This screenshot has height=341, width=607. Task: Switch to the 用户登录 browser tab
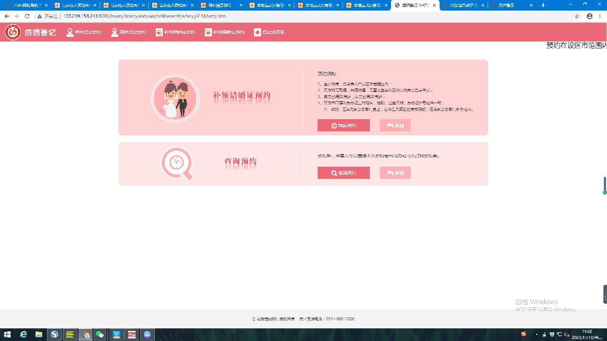[511, 5]
